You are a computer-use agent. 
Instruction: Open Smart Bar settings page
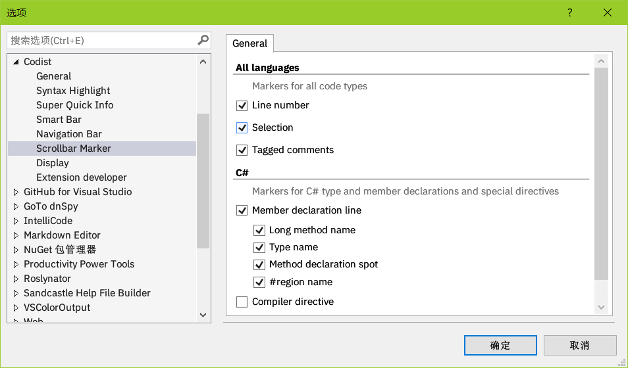pos(59,119)
